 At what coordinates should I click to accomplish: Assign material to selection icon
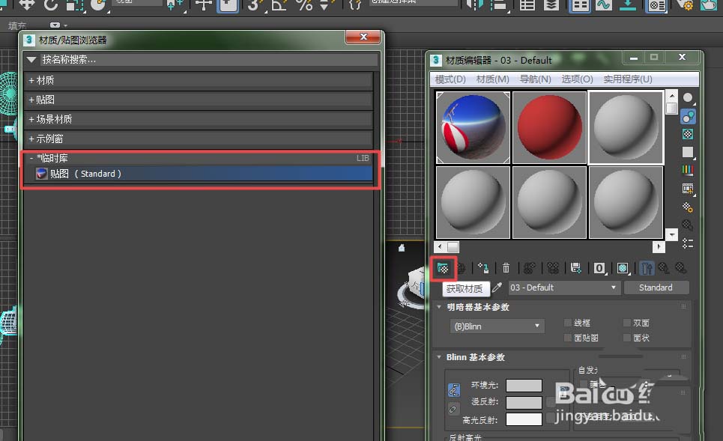[483, 268]
